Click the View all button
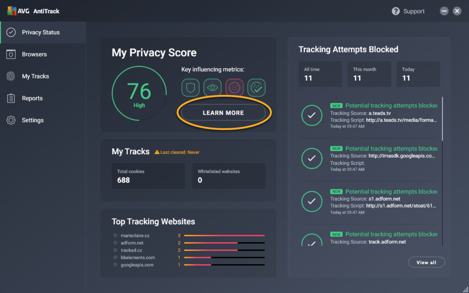The height and width of the screenshot is (293, 469). click(426, 262)
